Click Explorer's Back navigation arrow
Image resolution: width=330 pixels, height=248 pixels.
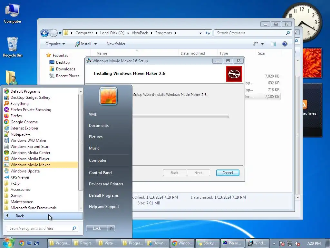(44, 33)
